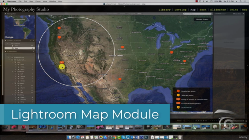Open the Lightroom application menu
Screen dimensions: 249x140
point(11,1)
